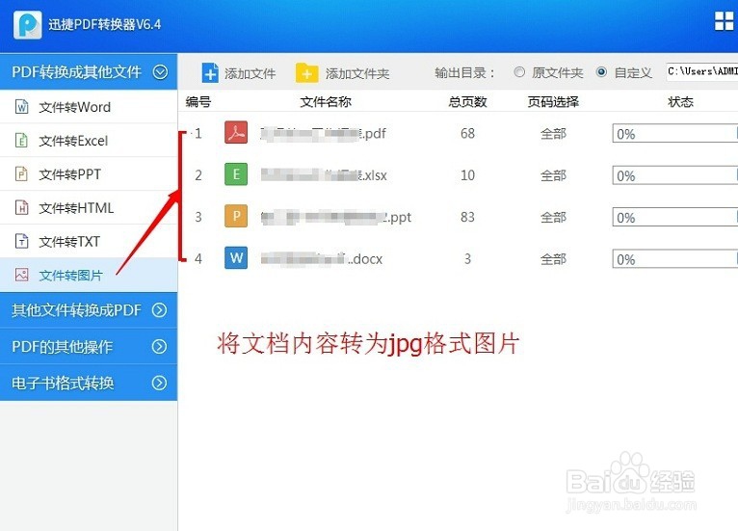Choose 文件转Word in the sidebar
Screen dimensions: 738x531
coord(89,107)
